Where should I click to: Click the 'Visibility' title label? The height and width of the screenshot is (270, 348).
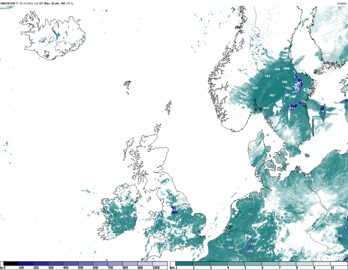click(x=342, y=4)
